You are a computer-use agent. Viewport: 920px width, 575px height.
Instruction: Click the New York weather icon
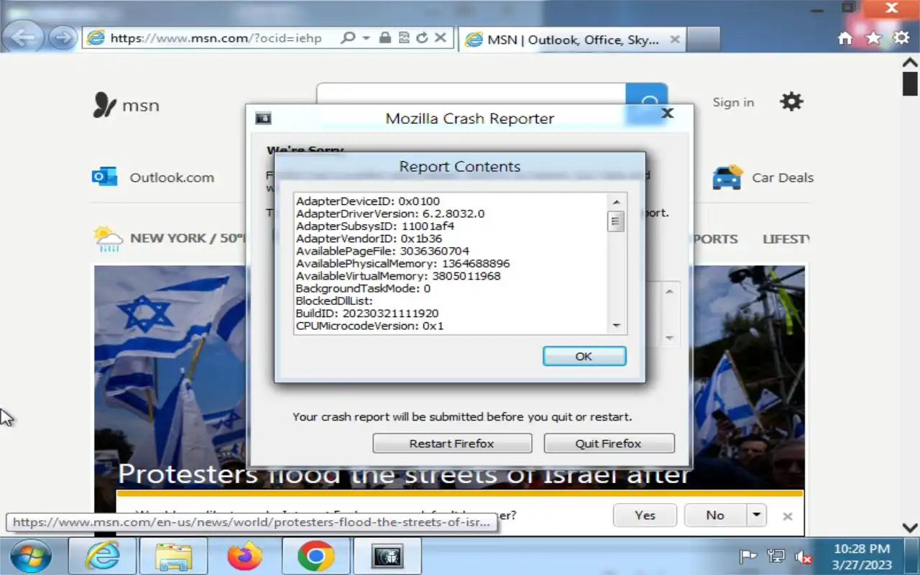tap(108, 239)
